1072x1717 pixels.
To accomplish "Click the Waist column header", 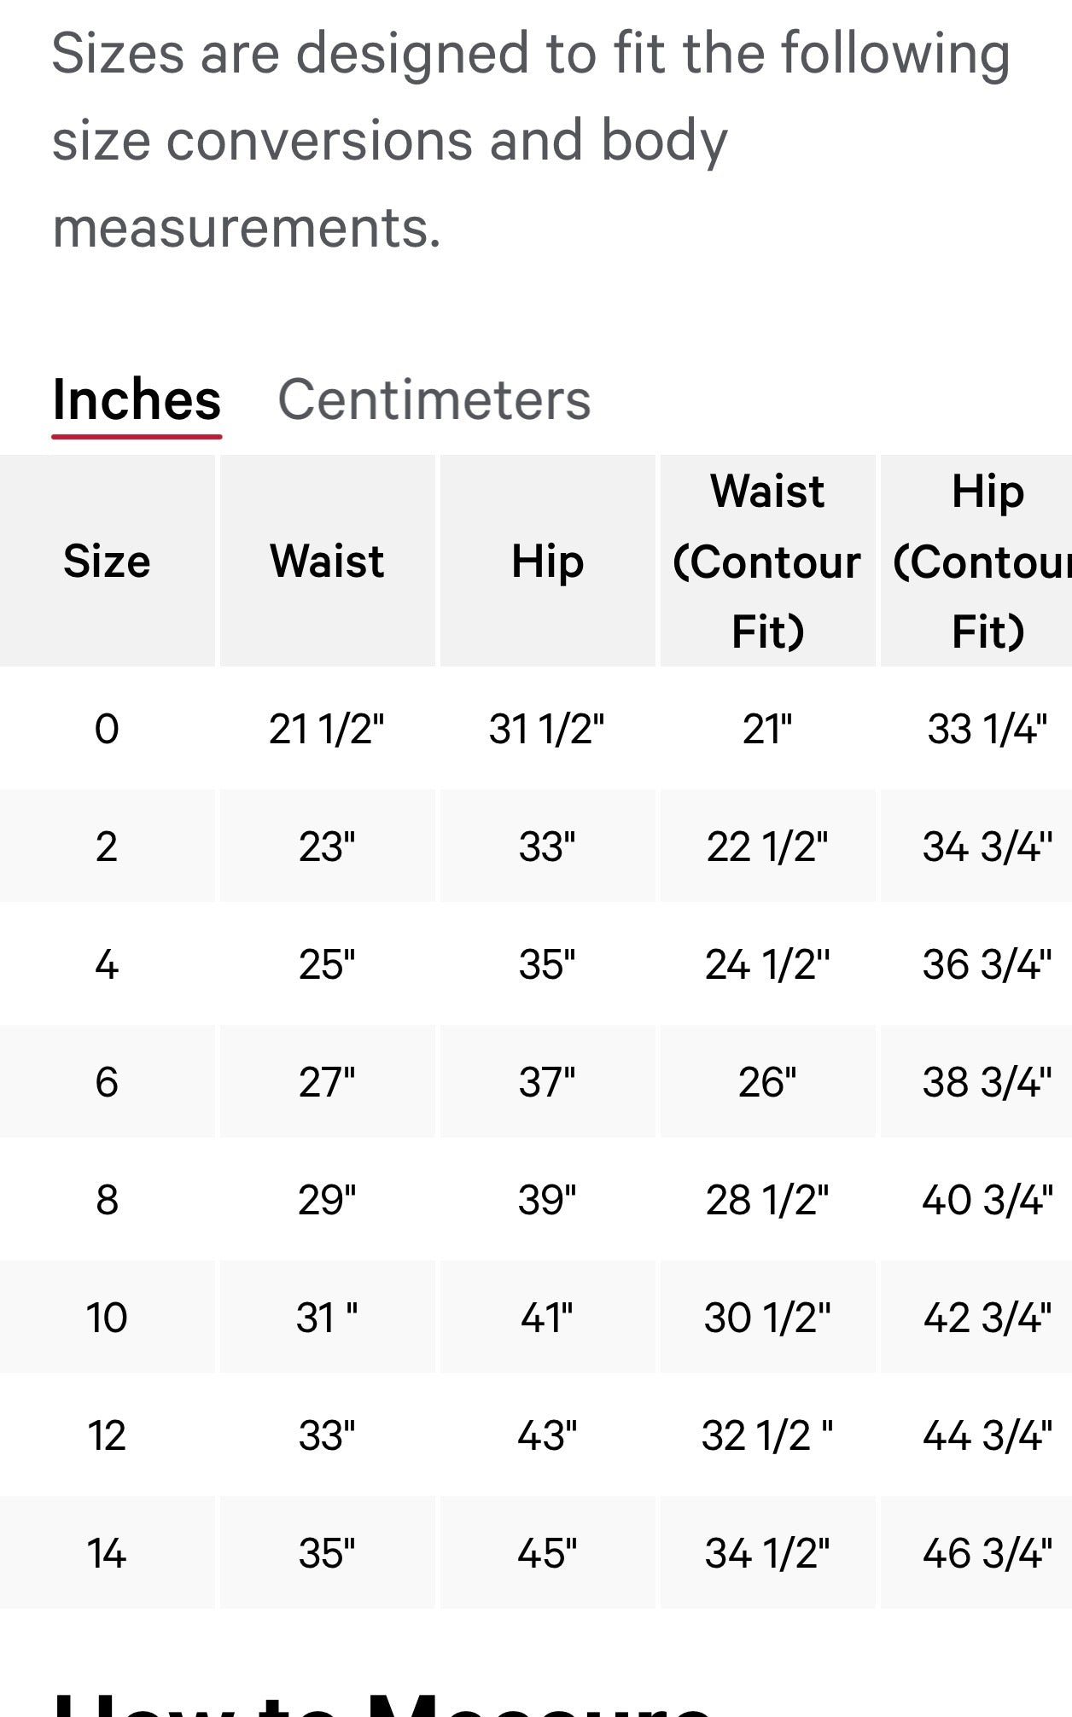I will 328,562.
